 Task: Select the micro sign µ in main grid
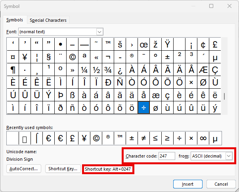point(215,57)
